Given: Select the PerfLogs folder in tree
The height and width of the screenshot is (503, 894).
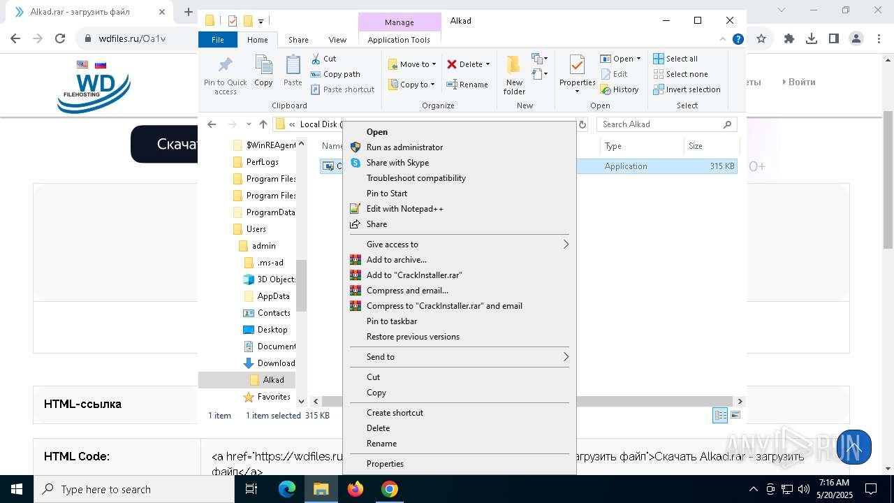Looking at the screenshot, I should [x=262, y=162].
